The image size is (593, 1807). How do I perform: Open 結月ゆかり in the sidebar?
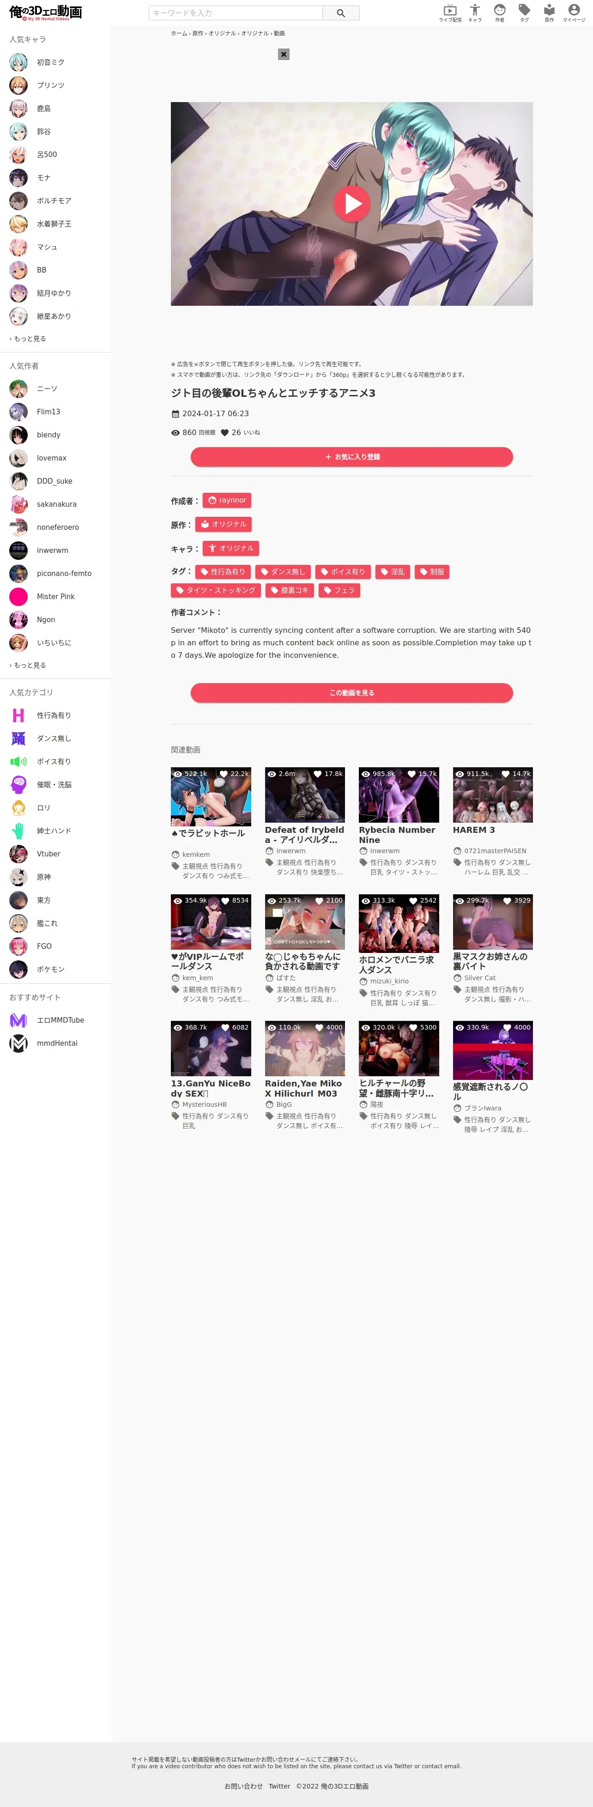coord(53,293)
